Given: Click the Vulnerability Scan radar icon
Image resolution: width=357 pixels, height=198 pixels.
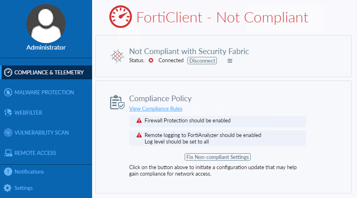Looking at the screenshot, I should tap(8, 133).
